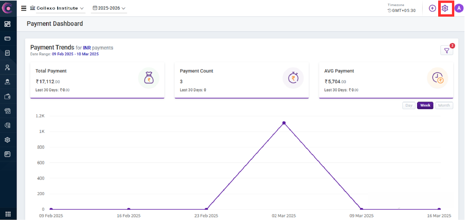Click the user avatar 'A'
465x220 pixels.
(x=459, y=8)
